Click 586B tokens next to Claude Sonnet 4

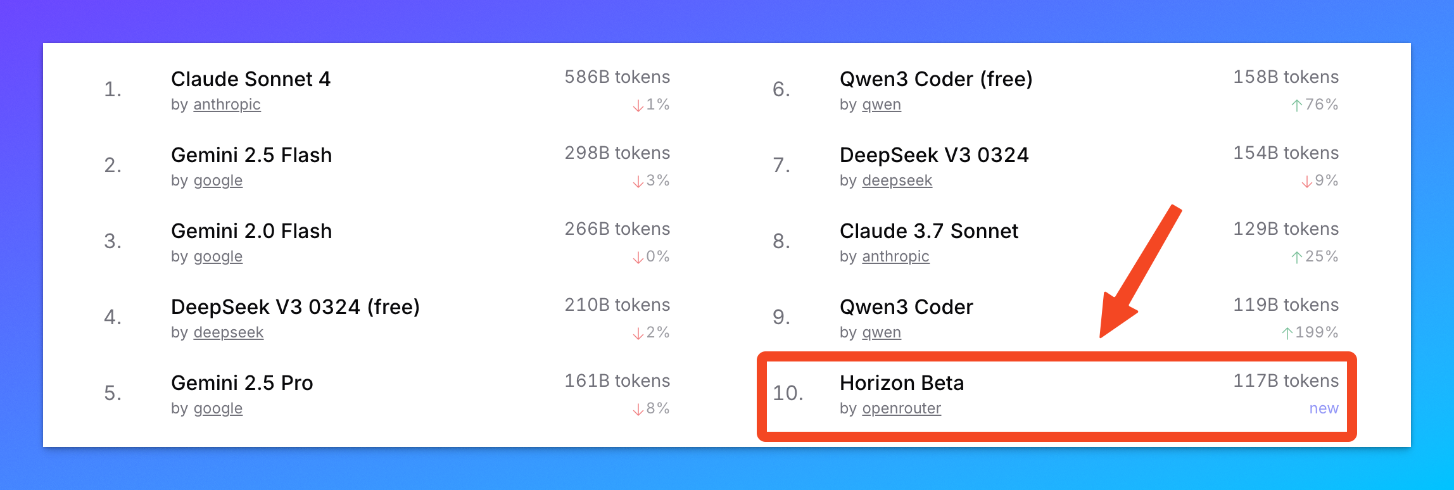(x=616, y=77)
